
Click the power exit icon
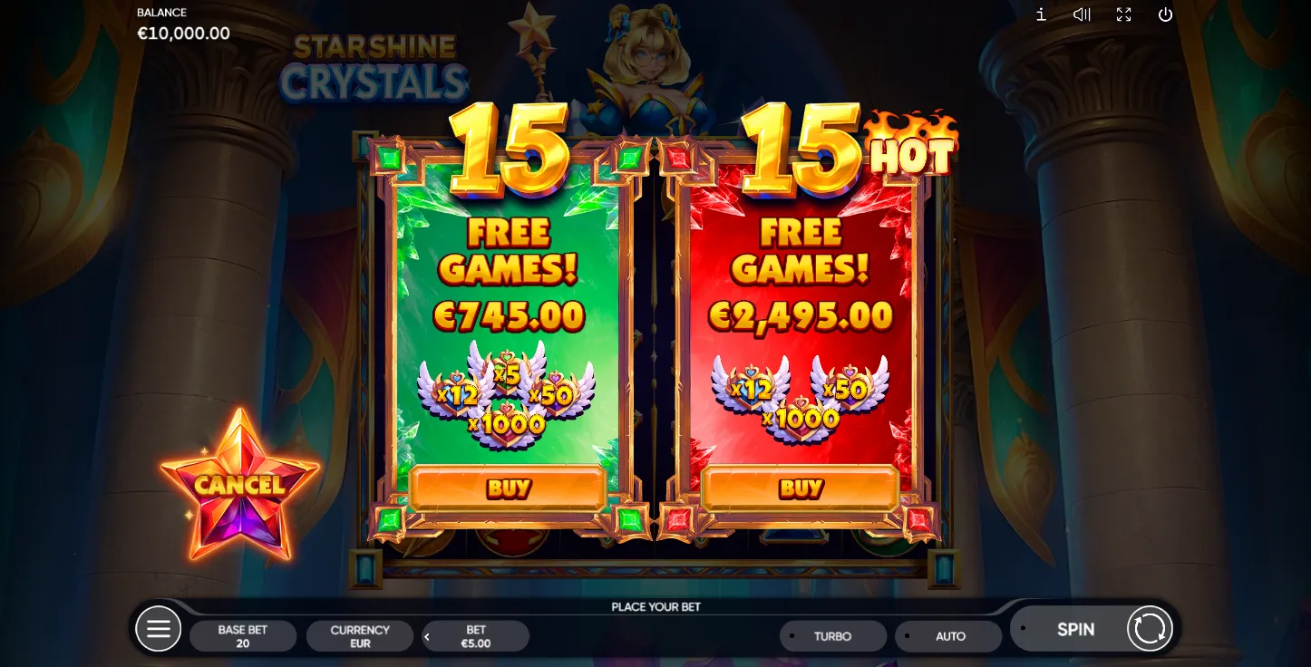(1165, 14)
